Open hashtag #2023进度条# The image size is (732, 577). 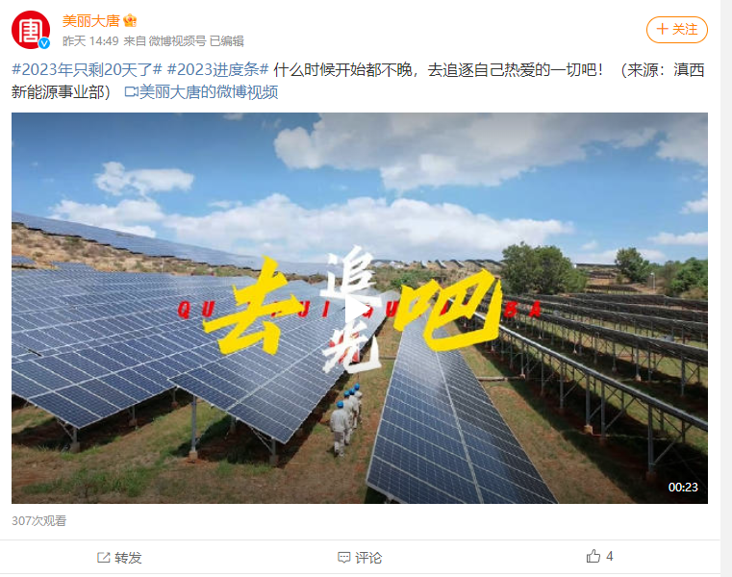click(x=218, y=69)
